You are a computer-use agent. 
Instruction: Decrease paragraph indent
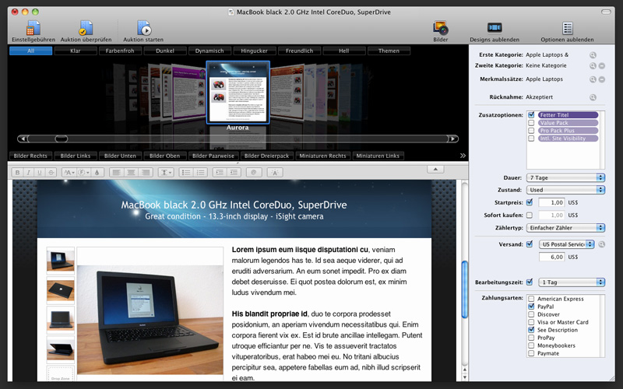click(x=234, y=172)
